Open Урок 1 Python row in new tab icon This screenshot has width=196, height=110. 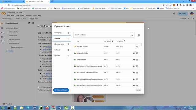coord(137,73)
